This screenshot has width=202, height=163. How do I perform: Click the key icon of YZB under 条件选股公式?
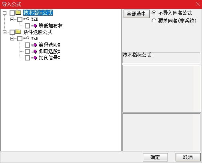click(26, 38)
